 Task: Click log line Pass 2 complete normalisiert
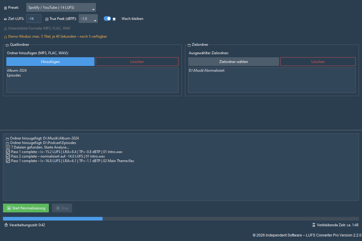(x=58, y=157)
